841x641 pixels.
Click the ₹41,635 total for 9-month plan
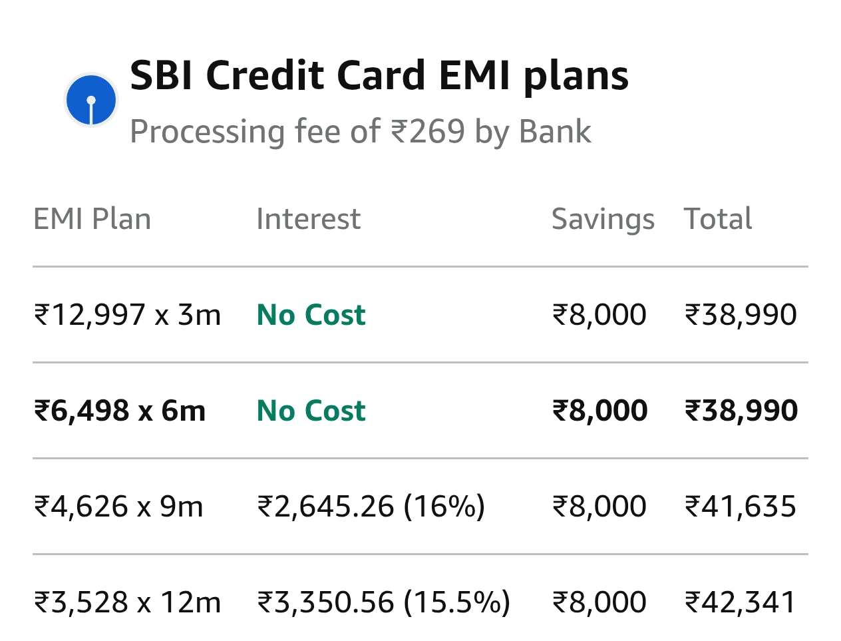coord(741,507)
